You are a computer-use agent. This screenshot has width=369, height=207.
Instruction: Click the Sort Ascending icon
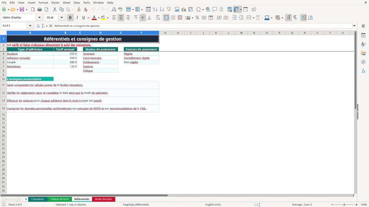155,10
